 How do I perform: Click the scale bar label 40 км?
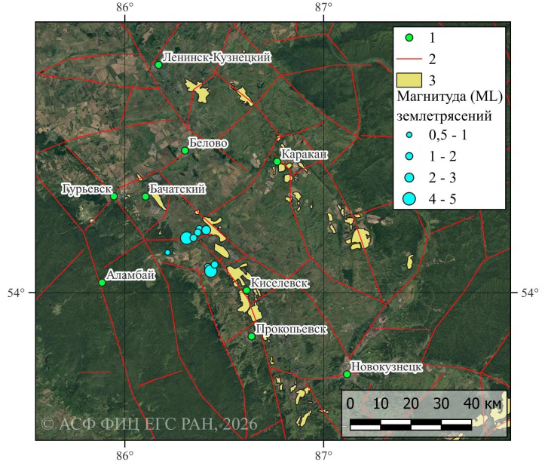pos(482,403)
